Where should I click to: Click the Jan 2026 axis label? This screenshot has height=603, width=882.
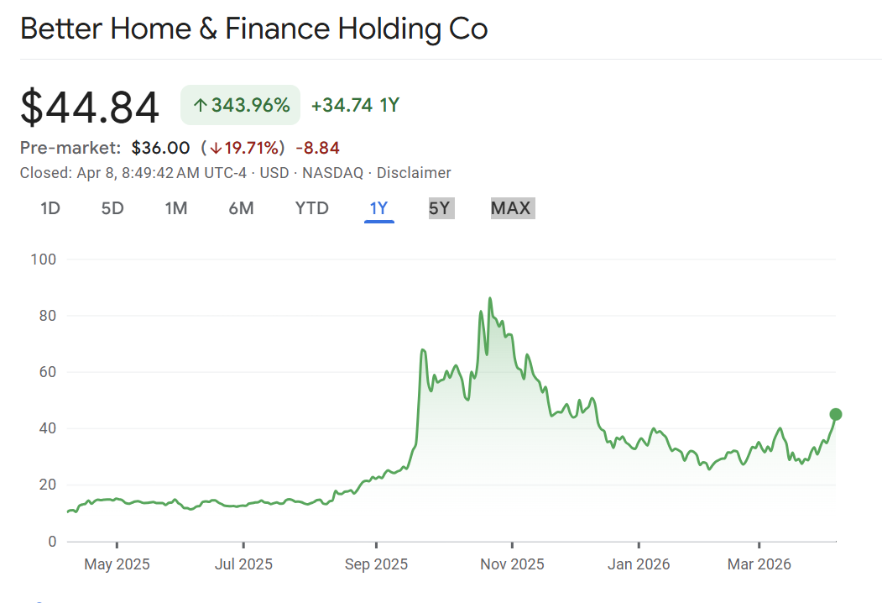pos(638,564)
